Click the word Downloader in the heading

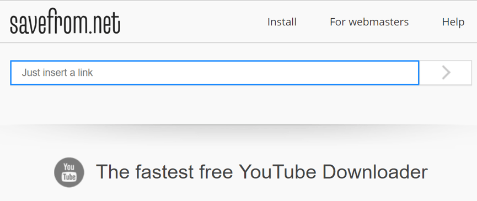click(x=375, y=172)
